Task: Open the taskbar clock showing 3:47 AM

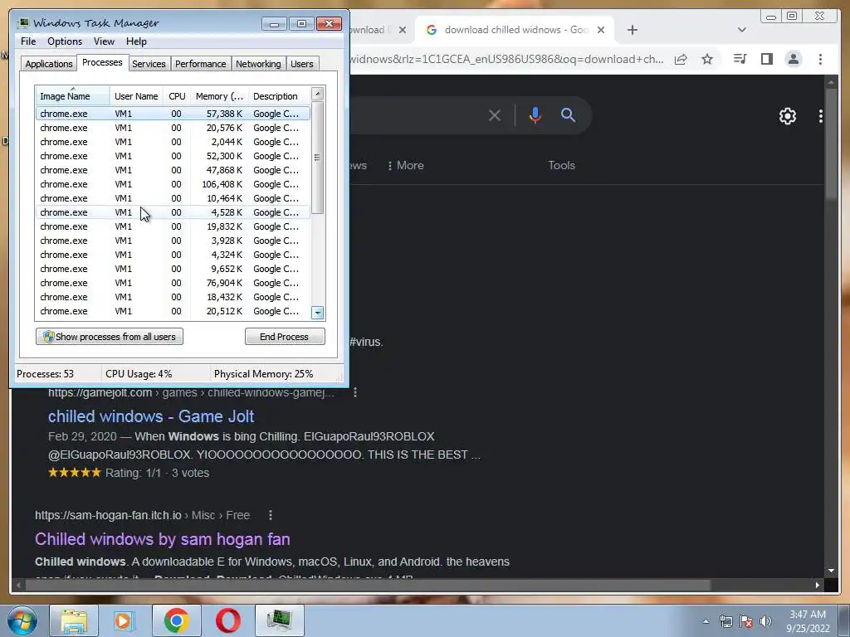Action: (x=808, y=621)
